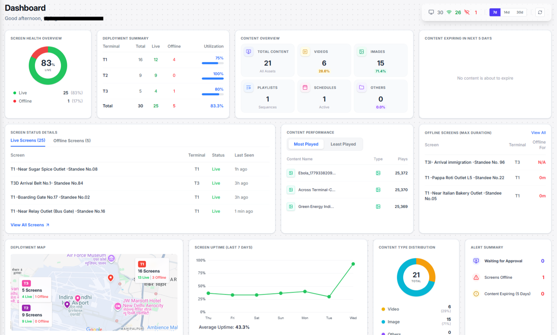Click the screen health donut chart
This screenshot has height=335, width=557.
click(x=48, y=65)
